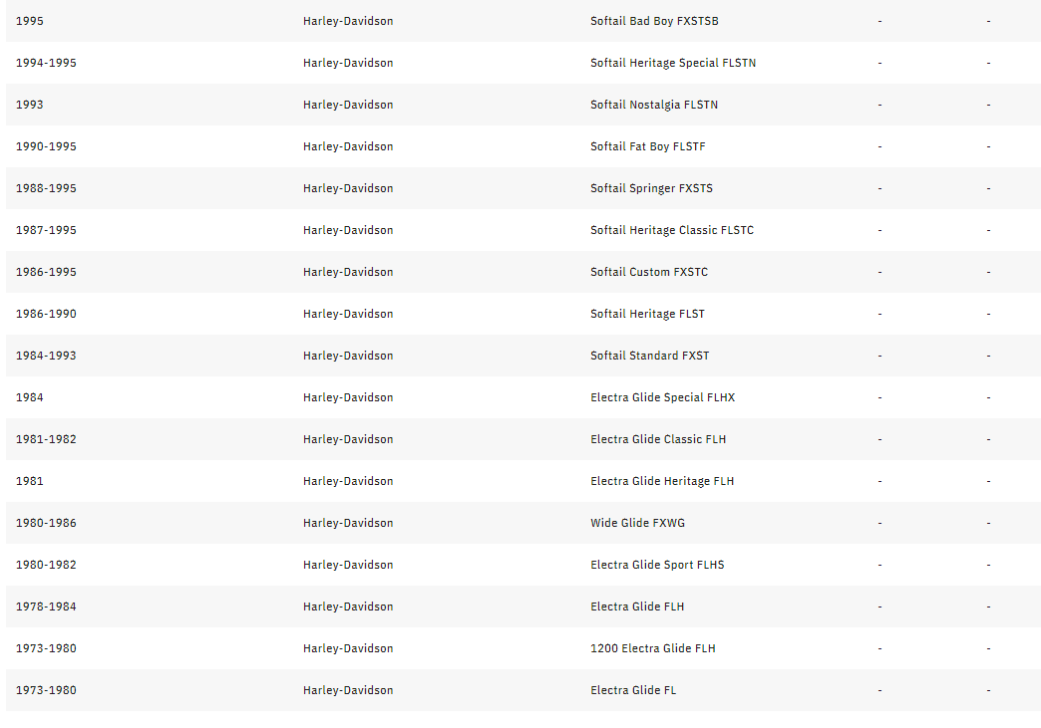1041x728 pixels.
Task: Select 'Electra Glide Sport FLHS' cell
Action: click(657, 565)
